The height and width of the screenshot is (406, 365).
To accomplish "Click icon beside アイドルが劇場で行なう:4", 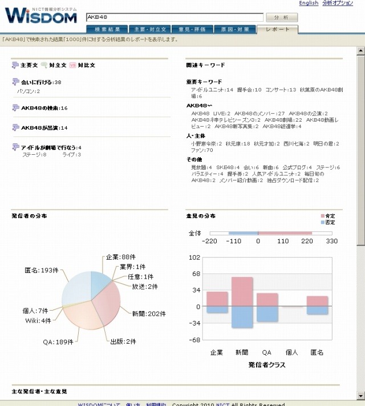I will coord(15,147).
